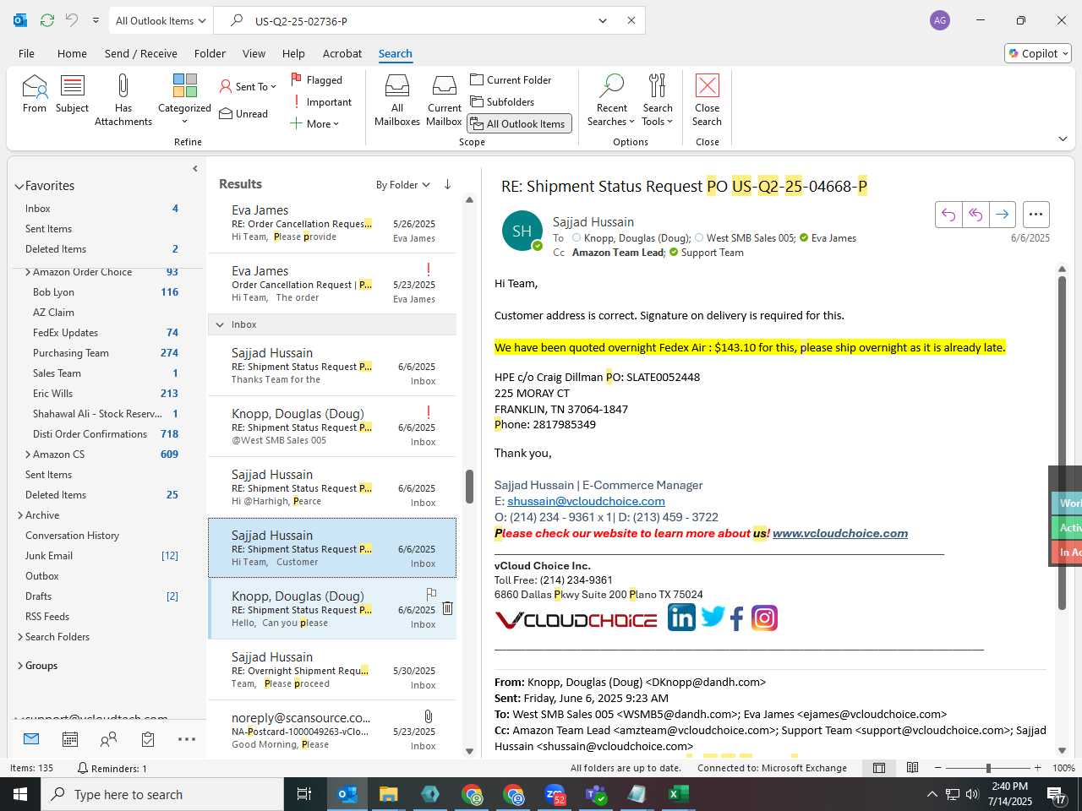Switch to Mail module icon
Image resolution: width=1082 pixels, height=811 pixels.
coord(31,739)
